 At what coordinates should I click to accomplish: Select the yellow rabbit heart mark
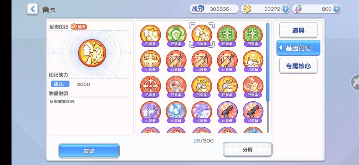point(253,61)
